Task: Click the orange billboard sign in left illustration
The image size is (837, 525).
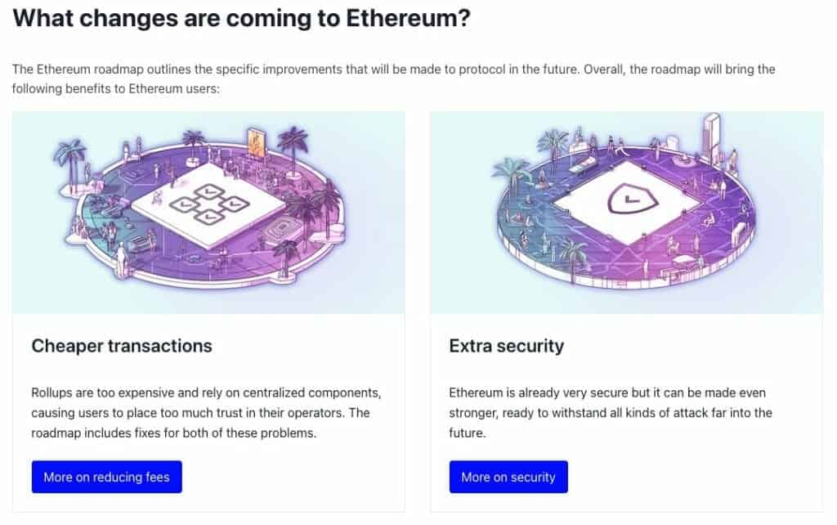Action: [256, 141]
